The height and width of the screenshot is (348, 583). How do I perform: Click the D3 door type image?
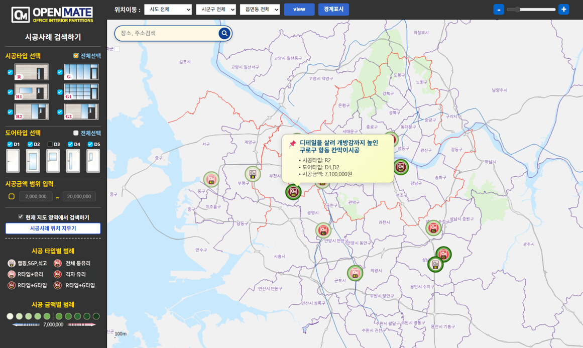53,161
